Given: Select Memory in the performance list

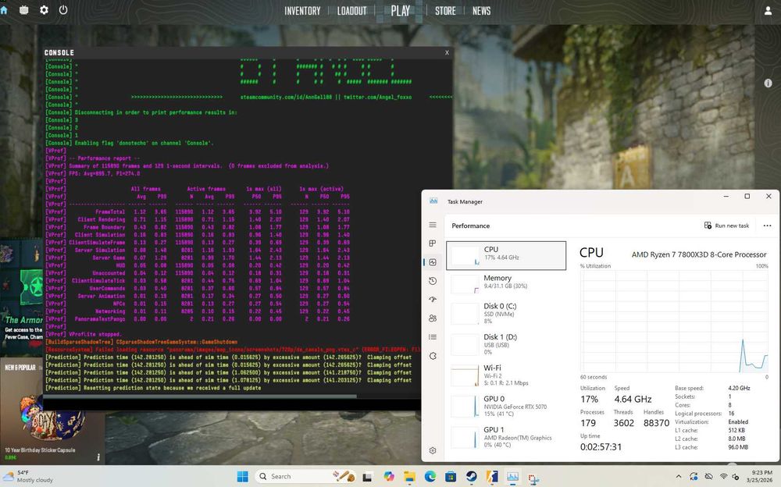Looking at the screenshot, I should (506, 284).
